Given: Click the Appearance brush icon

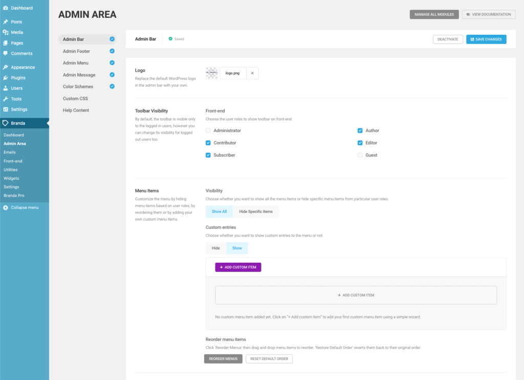Looking at the screenshot, I should [5, 67].
